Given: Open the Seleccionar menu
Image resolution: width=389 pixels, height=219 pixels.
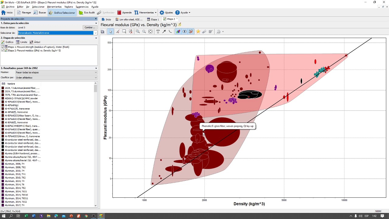Looking at the screenshot, I should [x=38, y=7].
